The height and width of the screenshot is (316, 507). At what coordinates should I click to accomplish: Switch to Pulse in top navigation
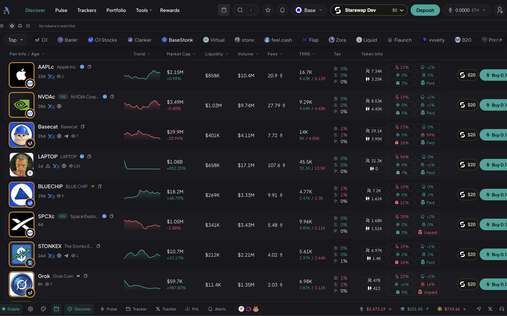click(x=61, y=10)
